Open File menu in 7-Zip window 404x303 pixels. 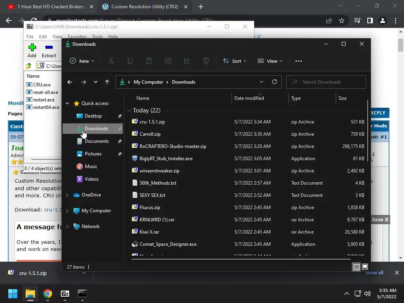coord(30,37)
